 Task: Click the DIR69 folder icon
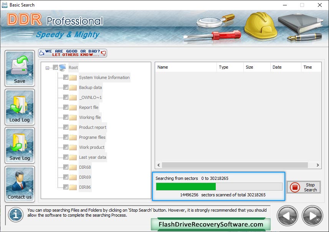73,177
